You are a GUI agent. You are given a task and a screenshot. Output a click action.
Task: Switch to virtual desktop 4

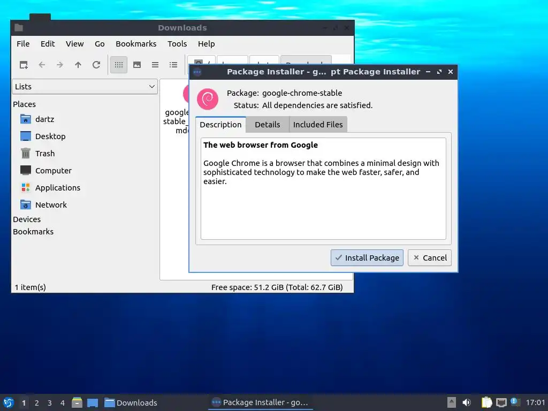point(63,402)
